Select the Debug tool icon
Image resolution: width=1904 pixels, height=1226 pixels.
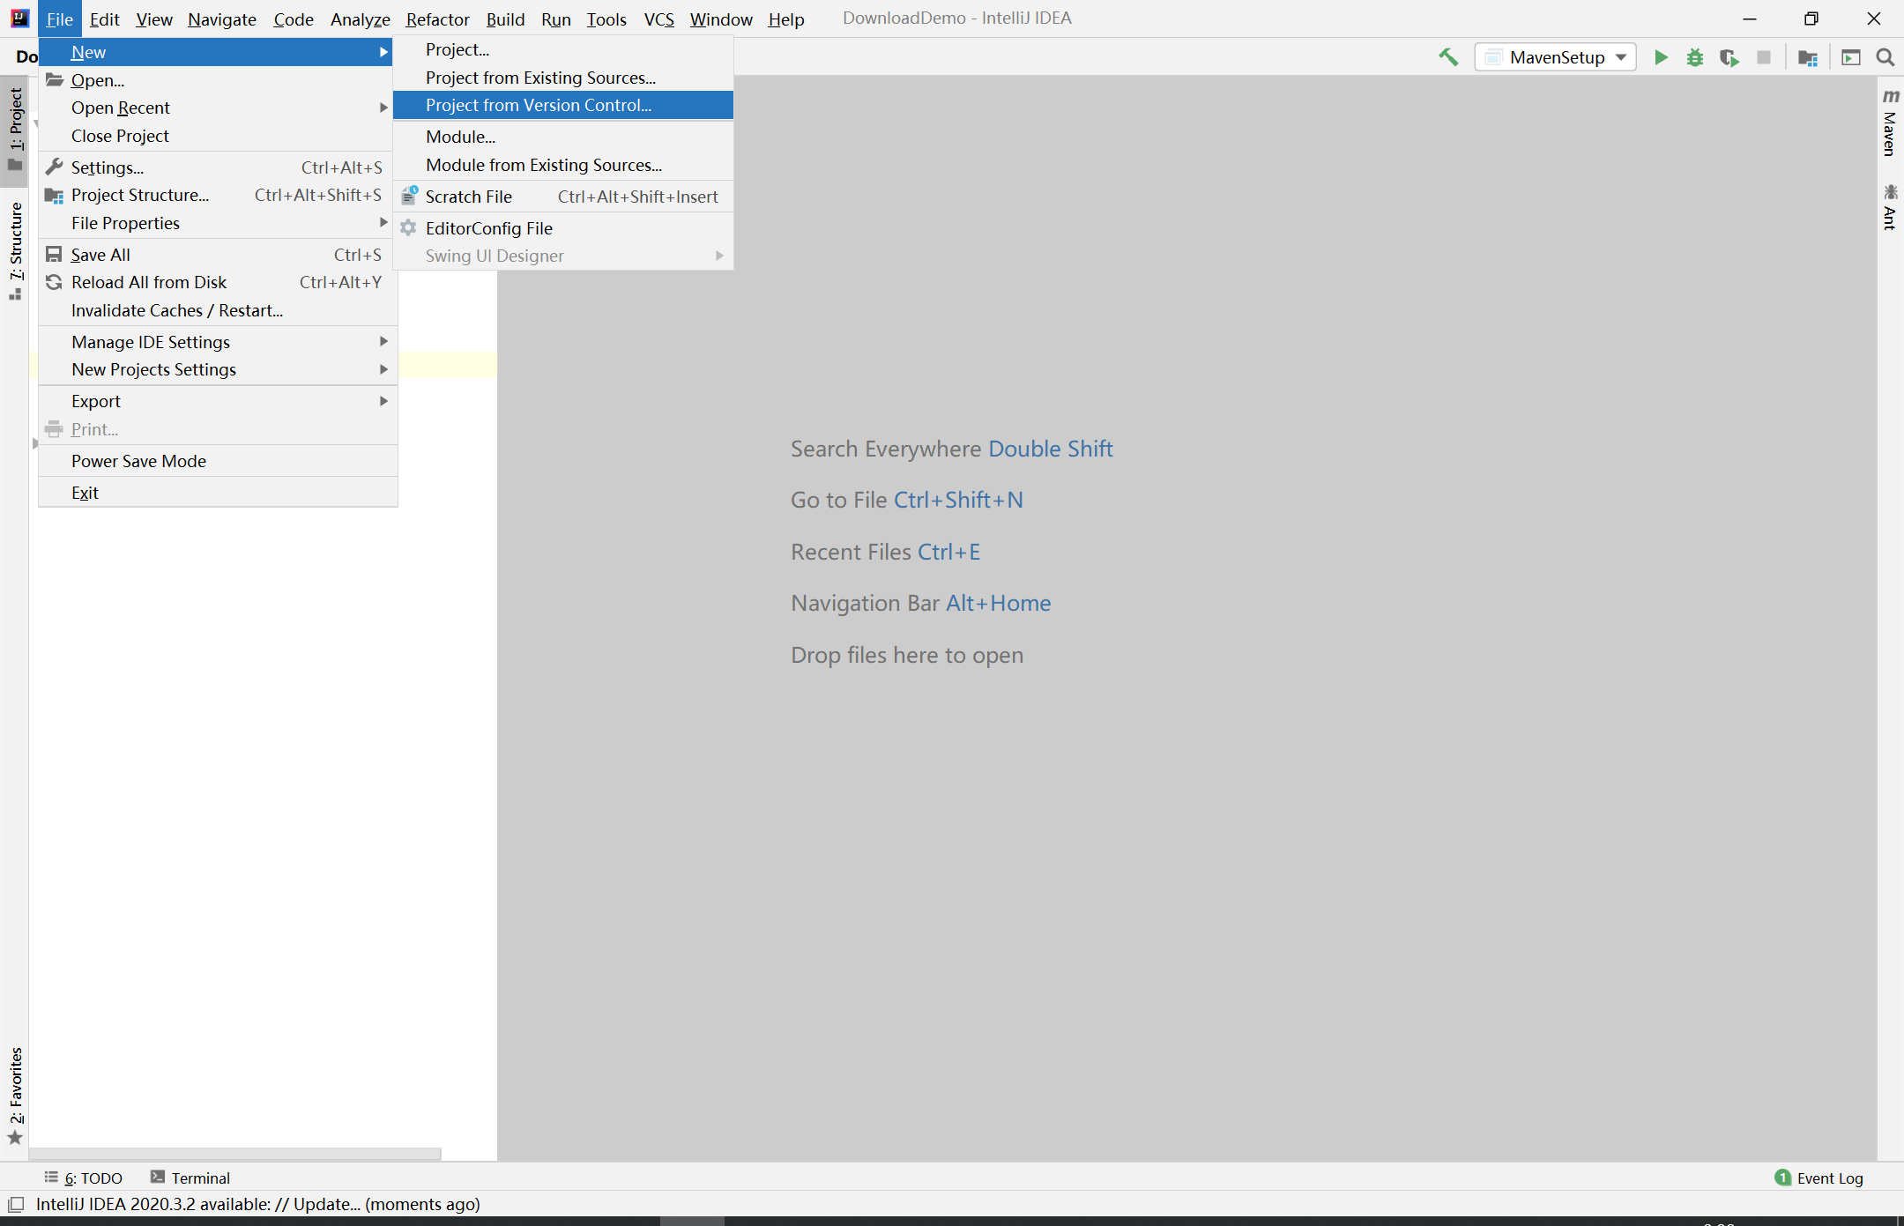pyautogui.click(x=1694, y=57)
